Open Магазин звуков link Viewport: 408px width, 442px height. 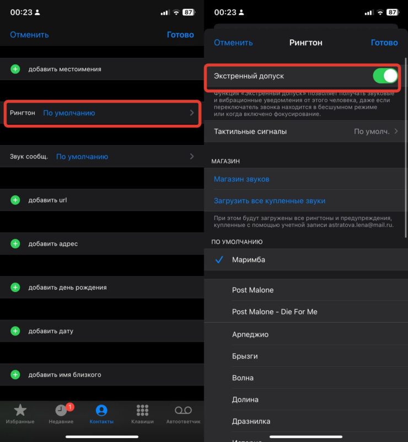(241, 179)
